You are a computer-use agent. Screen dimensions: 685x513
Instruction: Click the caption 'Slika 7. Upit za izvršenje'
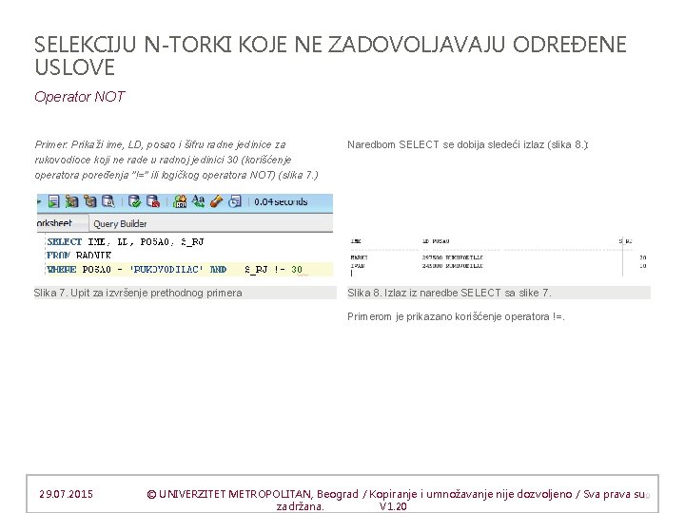pyautogui.click(x=138, y=293)
